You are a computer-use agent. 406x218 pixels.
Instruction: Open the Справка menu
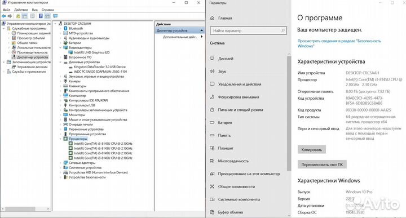pos(47,10)
